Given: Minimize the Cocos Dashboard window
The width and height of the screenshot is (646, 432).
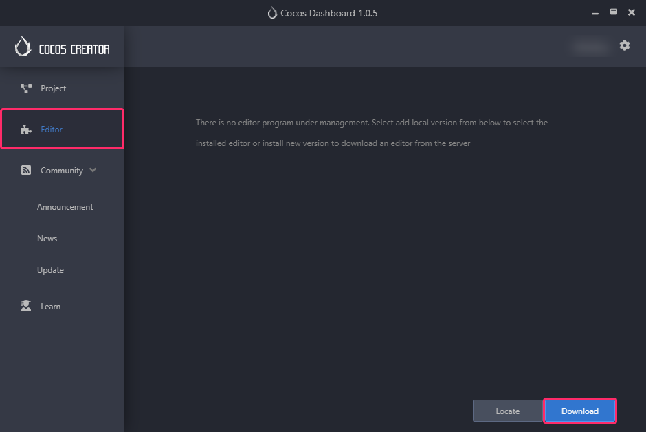Looking at the screenshot, I should coord(595,13).
